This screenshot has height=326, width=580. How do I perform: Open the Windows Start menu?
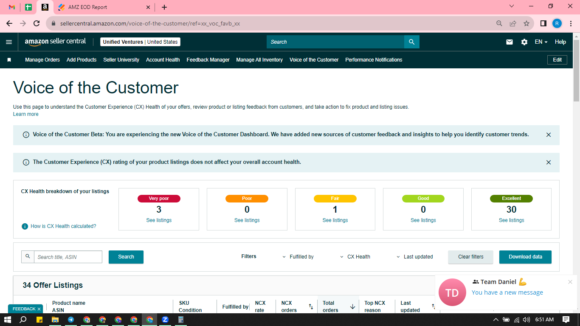pos(8,320)
